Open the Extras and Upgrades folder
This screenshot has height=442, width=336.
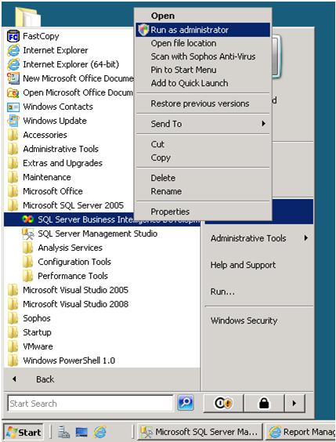click(55, 163)
